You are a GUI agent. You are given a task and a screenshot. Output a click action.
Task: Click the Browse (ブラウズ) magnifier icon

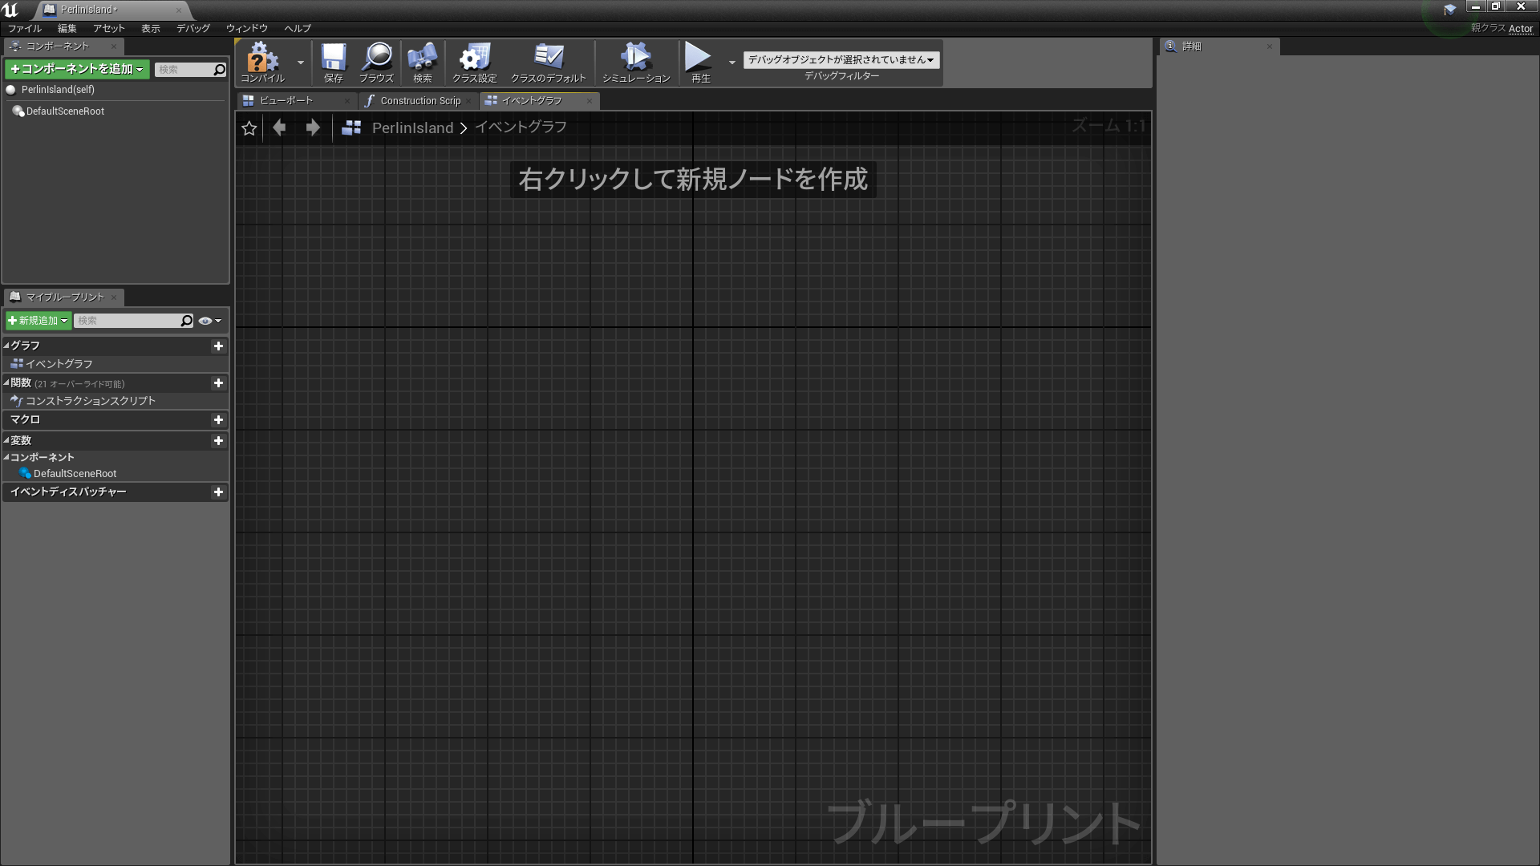pyautogui.click(x=376, y=58)
